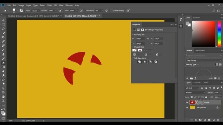The width and height of the screenshot is (223, 125).
Task: Toggle link width and height
Action: pyautogui.click(x=148, y=39)
